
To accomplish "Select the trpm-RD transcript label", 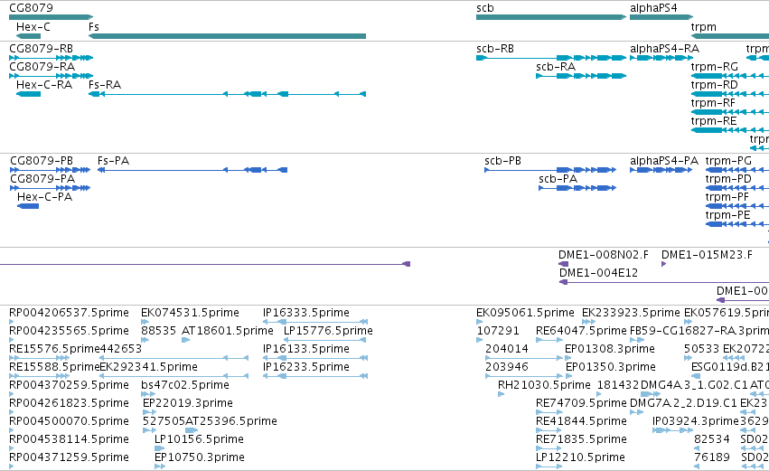I will [x=715, y=85].
